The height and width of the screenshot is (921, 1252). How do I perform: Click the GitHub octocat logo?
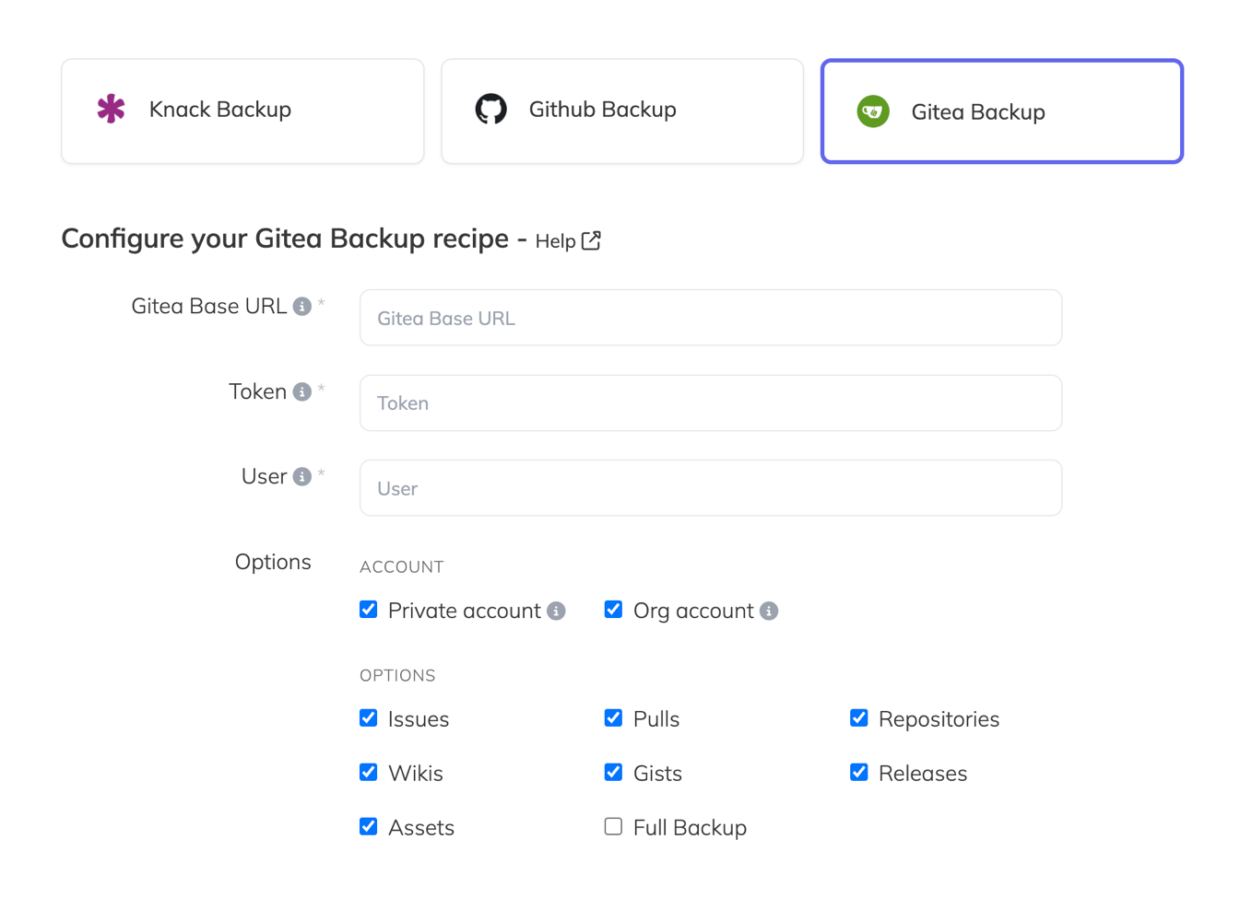(x=490, y=109)
